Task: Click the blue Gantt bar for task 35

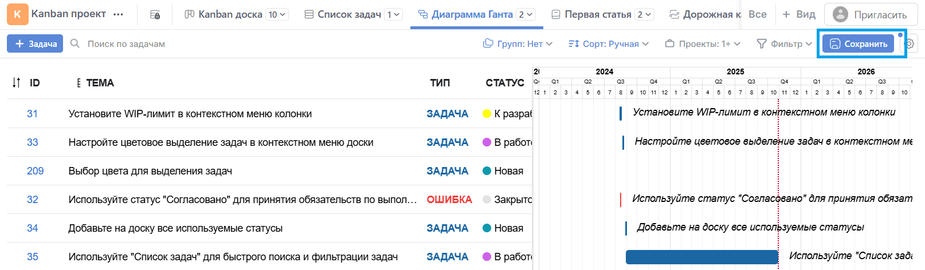Action: [x=701, y=257]
